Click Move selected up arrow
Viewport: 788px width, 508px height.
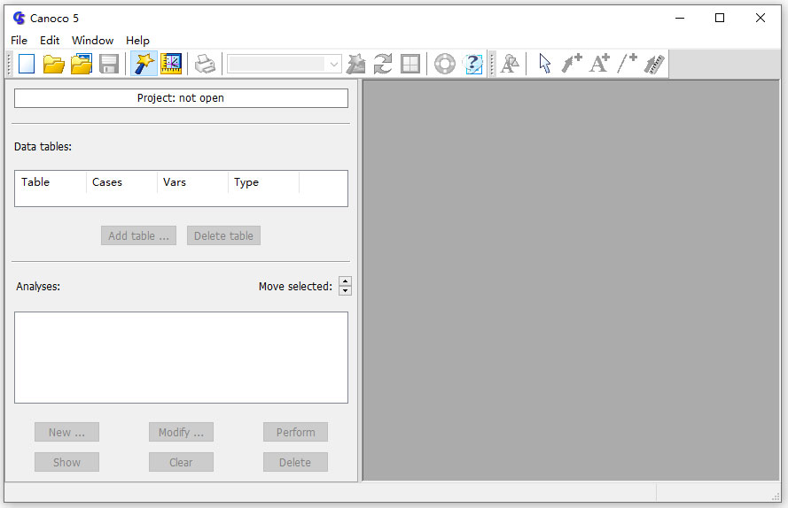coord(346,281)
